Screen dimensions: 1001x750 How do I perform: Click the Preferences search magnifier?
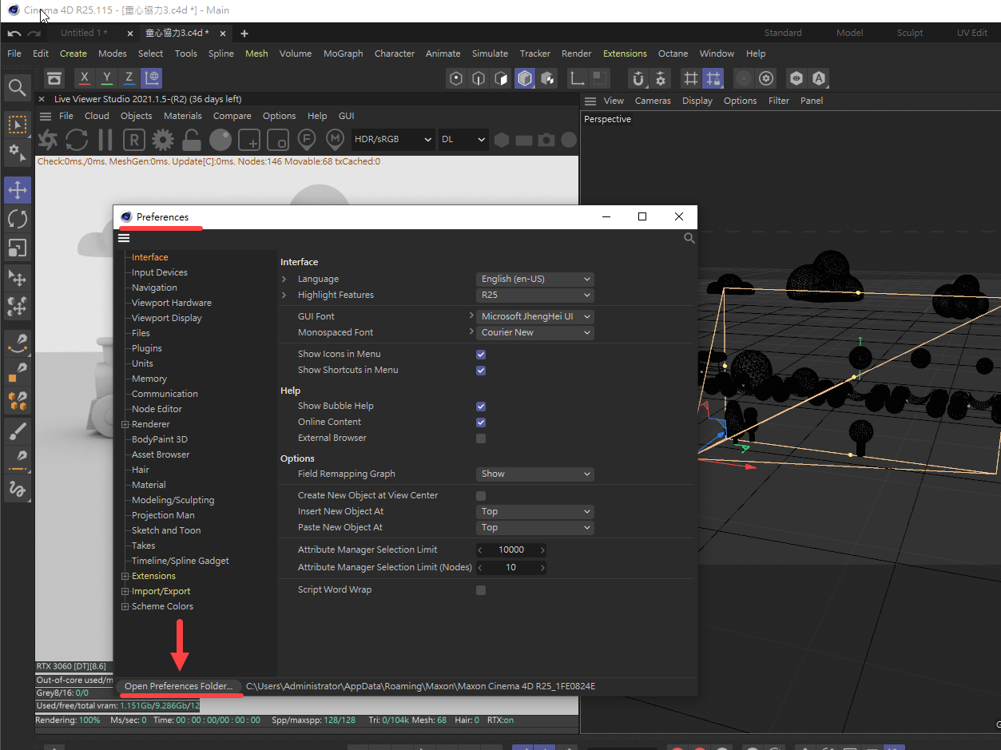click(689, 238)
